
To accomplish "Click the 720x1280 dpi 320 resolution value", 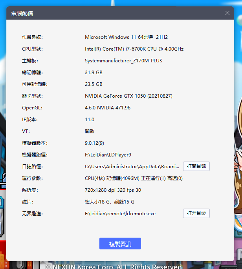I will (x=113, y=190).
